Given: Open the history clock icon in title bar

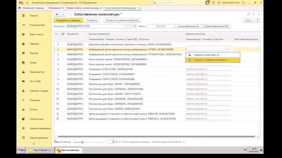Looking at the screenshot, I should click(x=213, y=3).
